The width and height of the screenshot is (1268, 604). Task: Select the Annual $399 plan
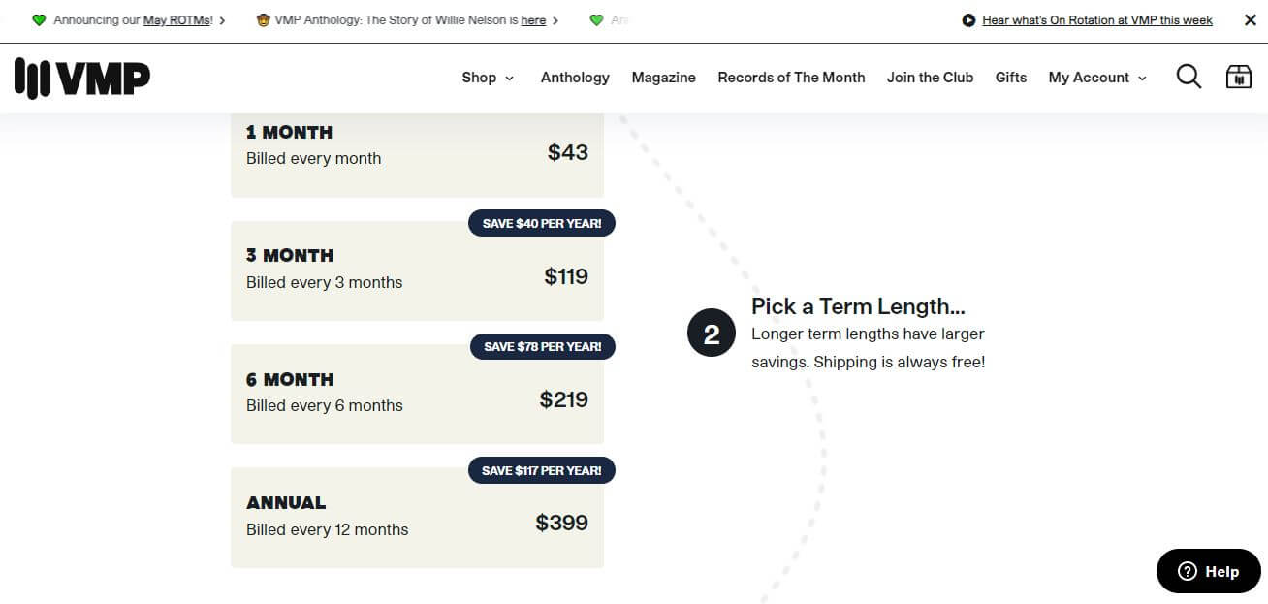(x=417, y=518)
